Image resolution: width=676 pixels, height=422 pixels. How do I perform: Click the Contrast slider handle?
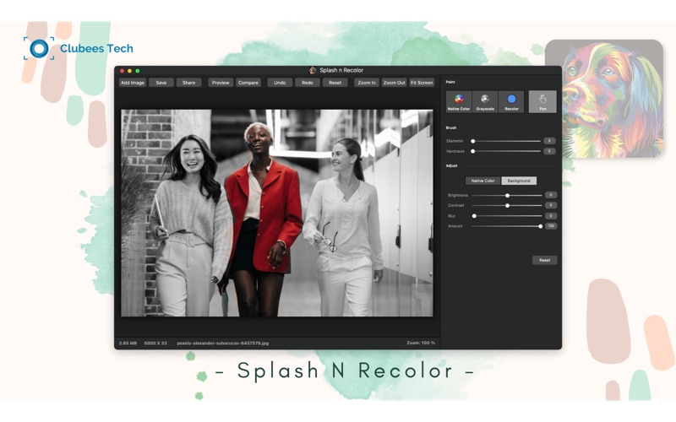(508, 206)
